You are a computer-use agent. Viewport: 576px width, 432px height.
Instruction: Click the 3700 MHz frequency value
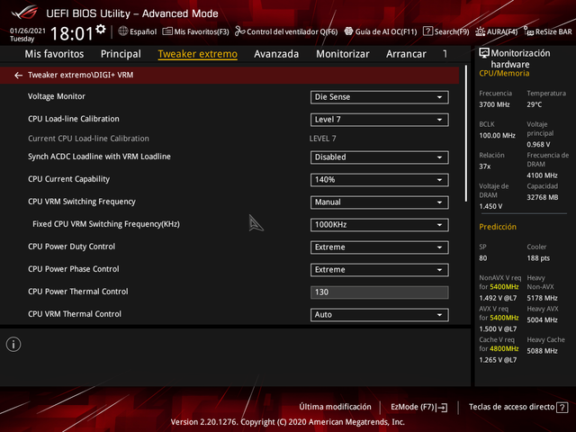click(x=494, y=104)
